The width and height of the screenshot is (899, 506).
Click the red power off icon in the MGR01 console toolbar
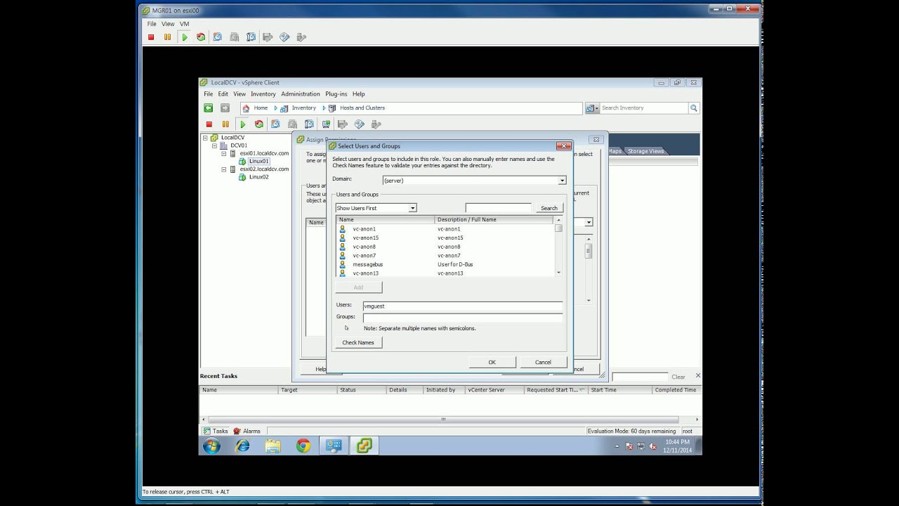tap(151, 37)
